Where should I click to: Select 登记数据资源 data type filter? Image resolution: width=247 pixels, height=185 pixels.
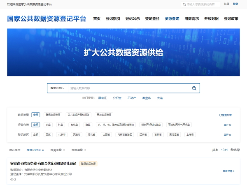coord(53,115)
